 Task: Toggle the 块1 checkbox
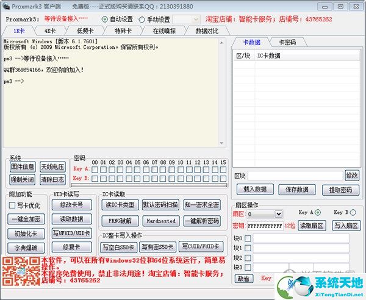click(x=248, y=248)
